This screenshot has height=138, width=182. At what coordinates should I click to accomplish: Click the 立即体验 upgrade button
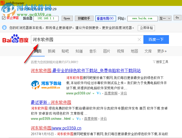click(146, 28)
